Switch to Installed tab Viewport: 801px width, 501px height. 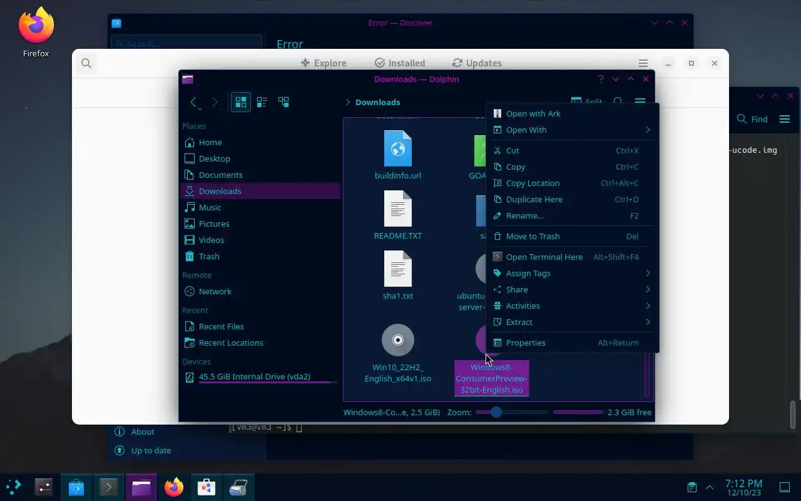pos(400,63)
